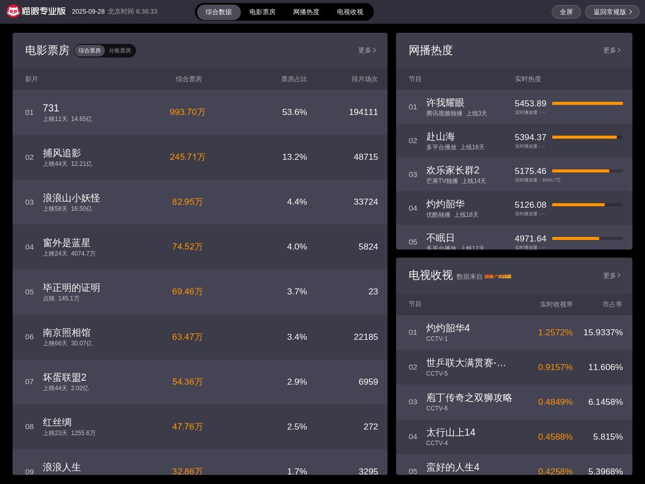Screen dimensions: 645x484
Task: Open the movie 731 row
Action: coord(200,112)
